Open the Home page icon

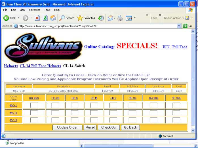point(53,18)
